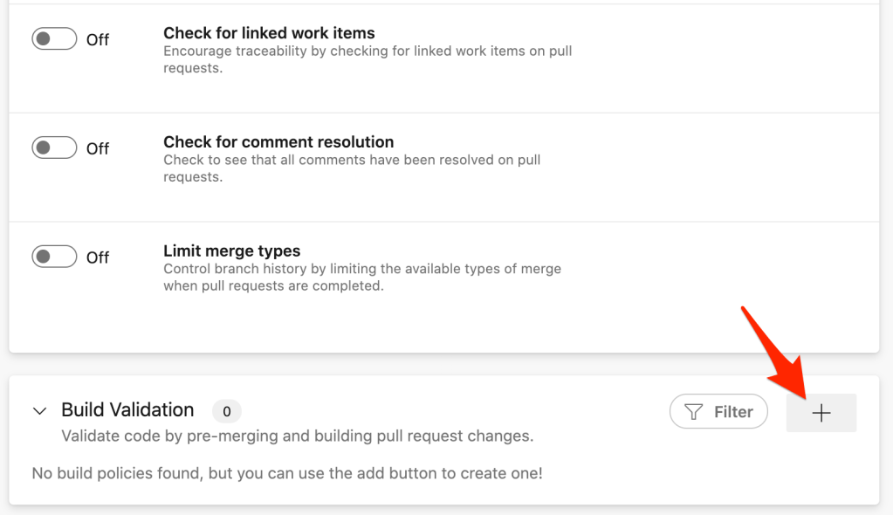The height and width of the screenshot is (515, 893).
Task: Click the 'No build policies found' message
Action: tap(286, 473)
